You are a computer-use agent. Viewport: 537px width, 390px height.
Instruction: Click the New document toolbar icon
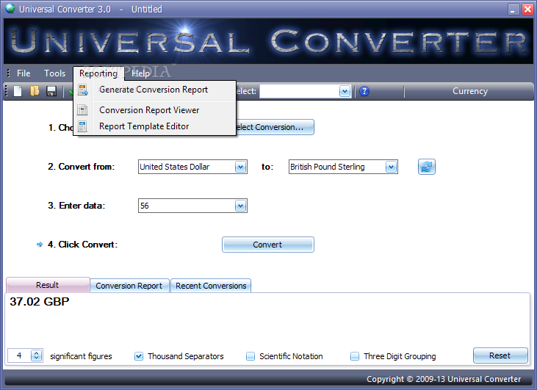point(18,91)
